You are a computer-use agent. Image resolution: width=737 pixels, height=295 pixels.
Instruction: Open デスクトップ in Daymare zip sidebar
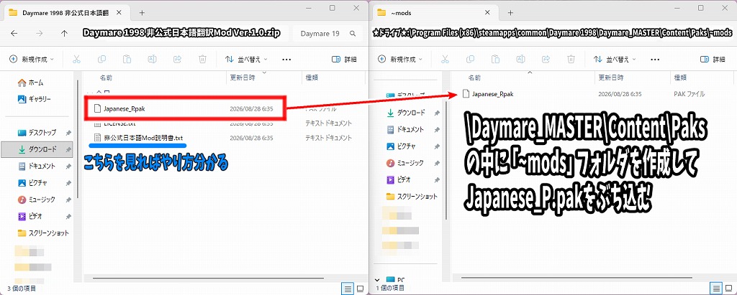[x=37, y=132]
